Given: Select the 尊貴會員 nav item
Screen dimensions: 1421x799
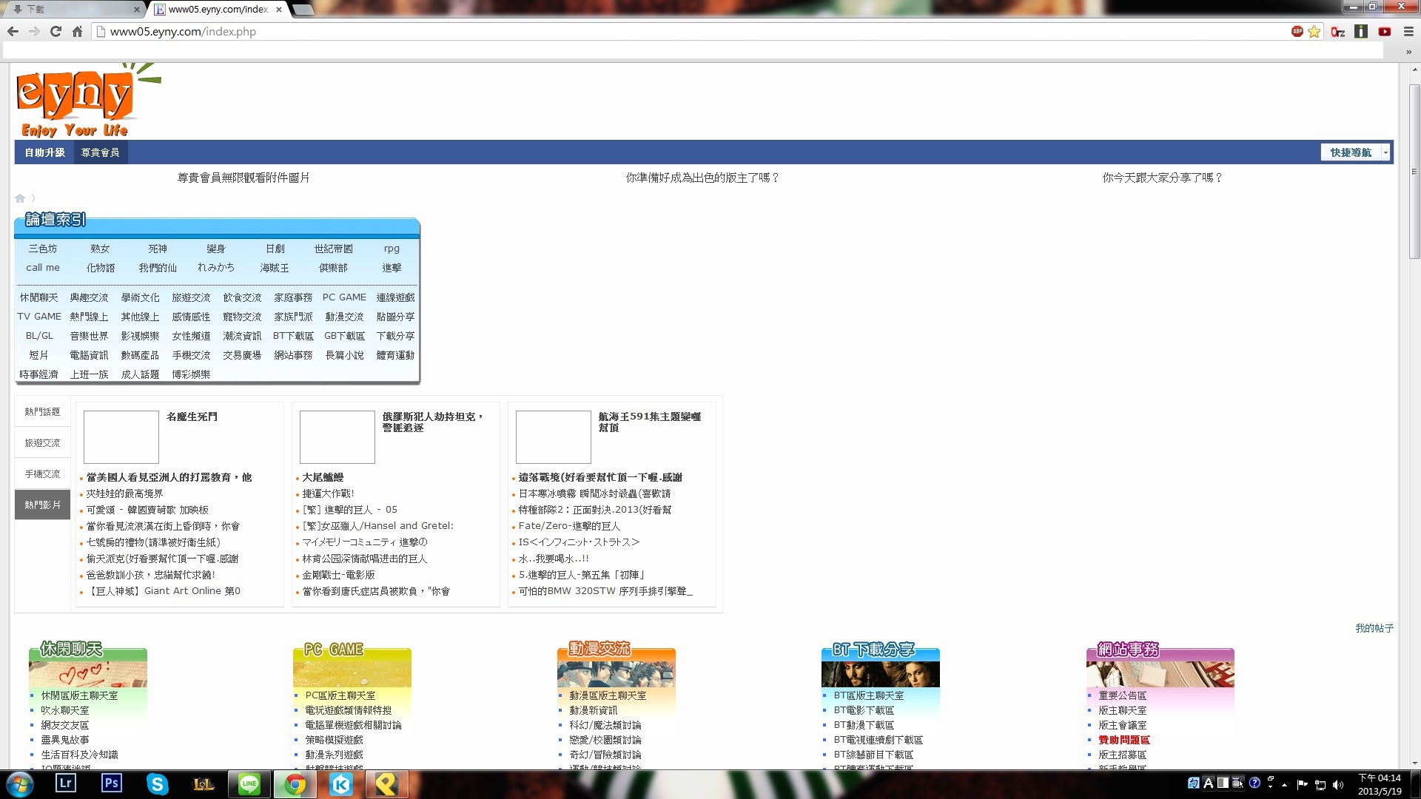Looking at the screenshot, I should (101, 152).
